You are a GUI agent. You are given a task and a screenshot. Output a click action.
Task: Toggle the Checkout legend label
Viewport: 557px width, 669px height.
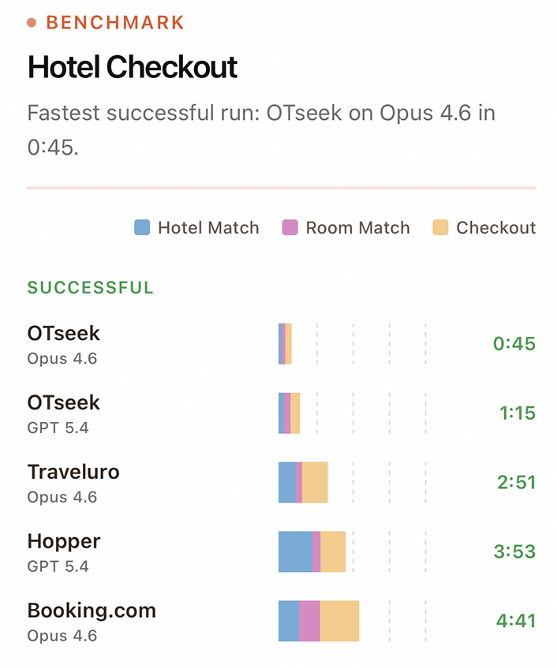click(x=495, y=228)
